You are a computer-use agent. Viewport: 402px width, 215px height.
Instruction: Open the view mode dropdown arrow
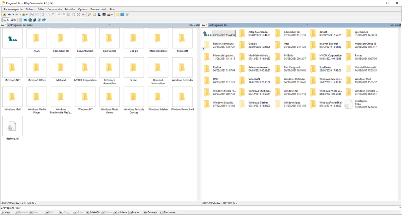tap(112, 15)
